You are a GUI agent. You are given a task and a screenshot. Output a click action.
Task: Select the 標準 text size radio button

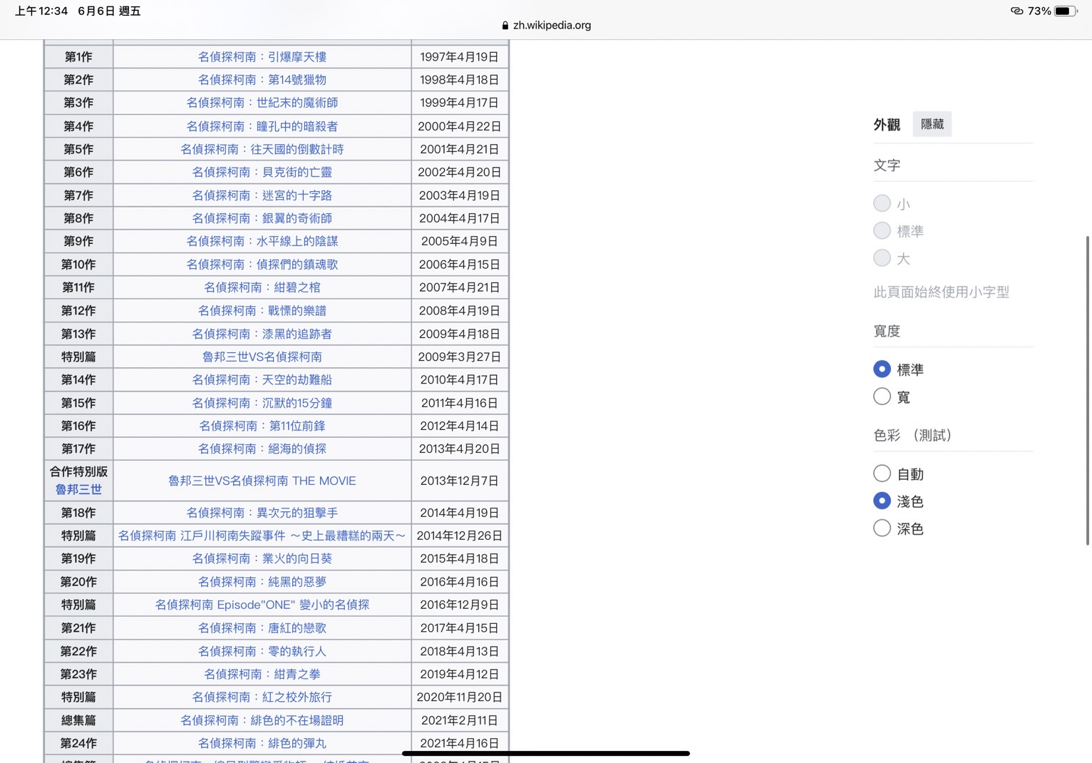(x=882, y=230)
